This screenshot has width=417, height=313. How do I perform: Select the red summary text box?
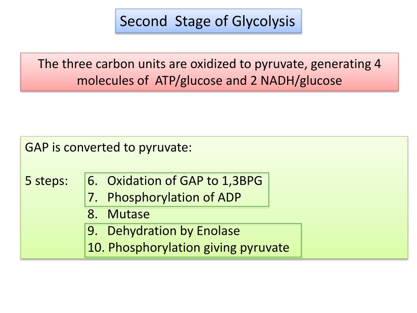pos(209,72)
